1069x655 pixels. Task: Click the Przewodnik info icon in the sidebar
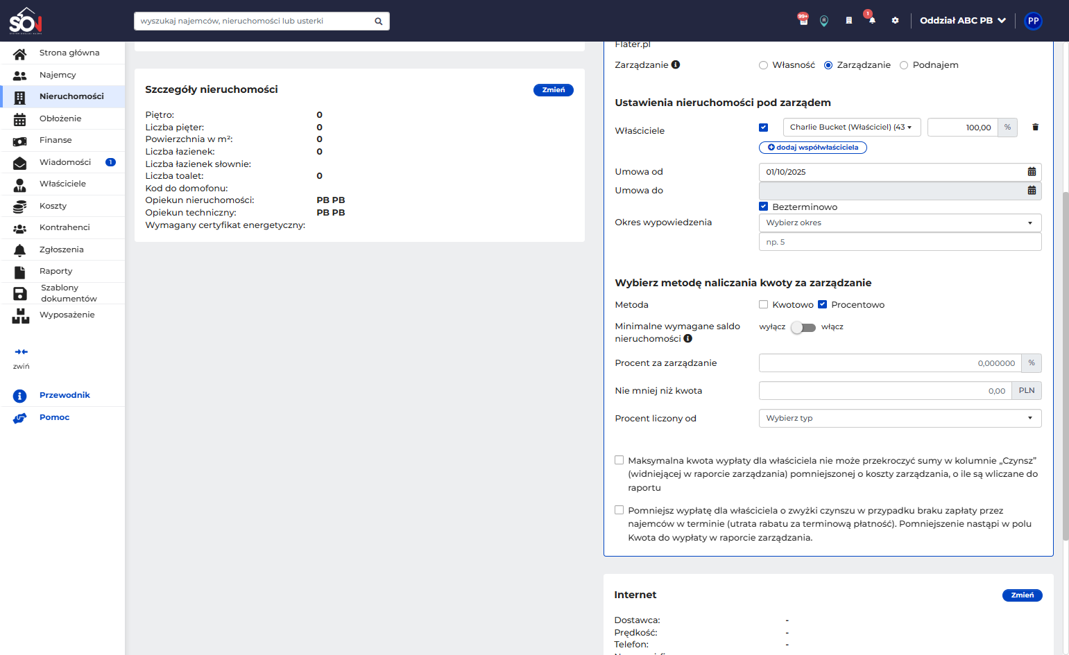click(x=20, y=396)
